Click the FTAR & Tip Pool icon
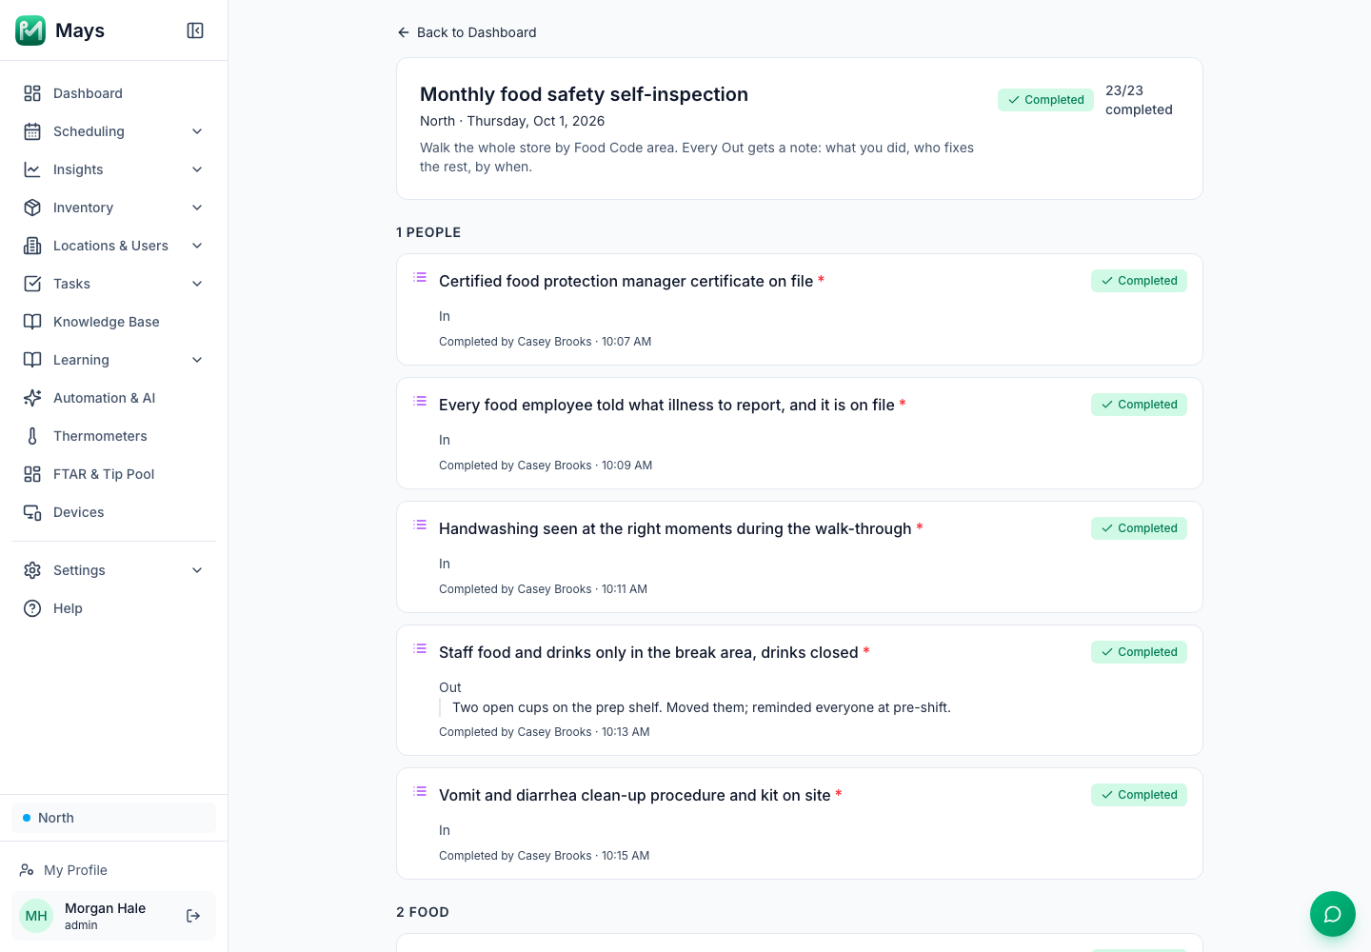Screen dimensions: 1371x952 pos(32,474)
